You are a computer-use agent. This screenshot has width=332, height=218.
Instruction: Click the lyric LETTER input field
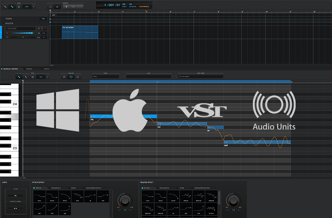15,196
